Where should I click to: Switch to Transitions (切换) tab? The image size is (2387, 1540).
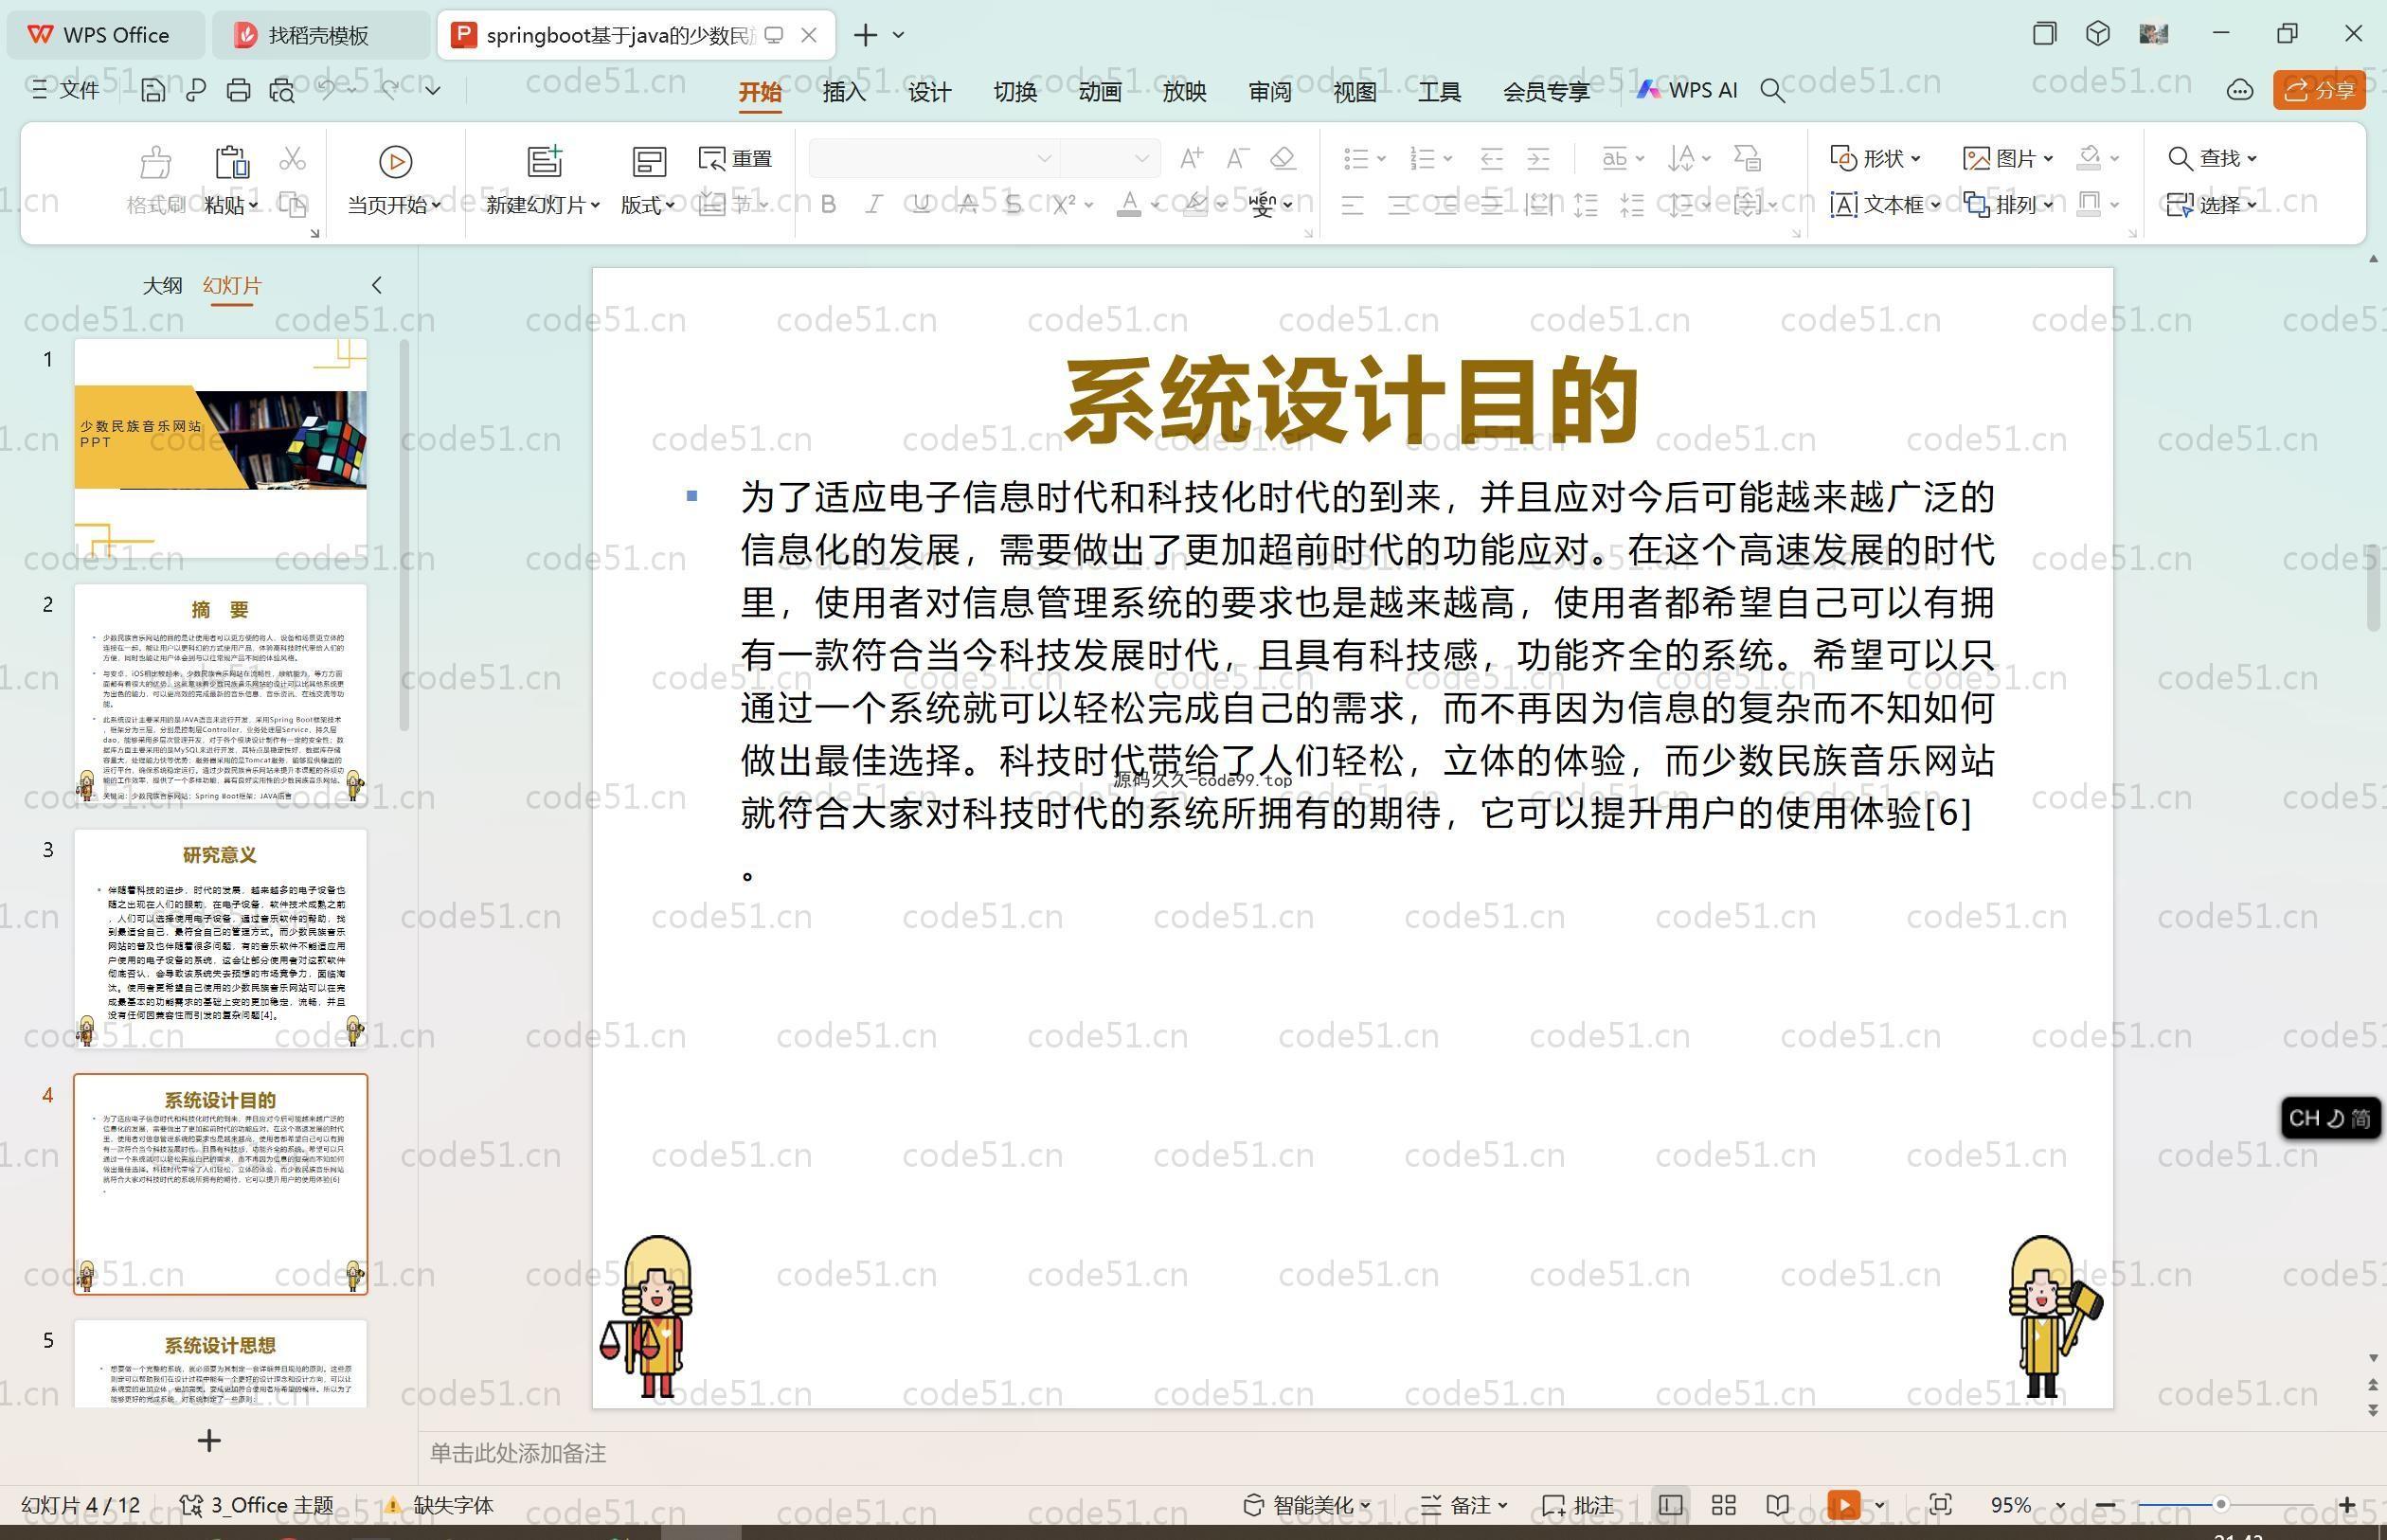pos(1015,92)
